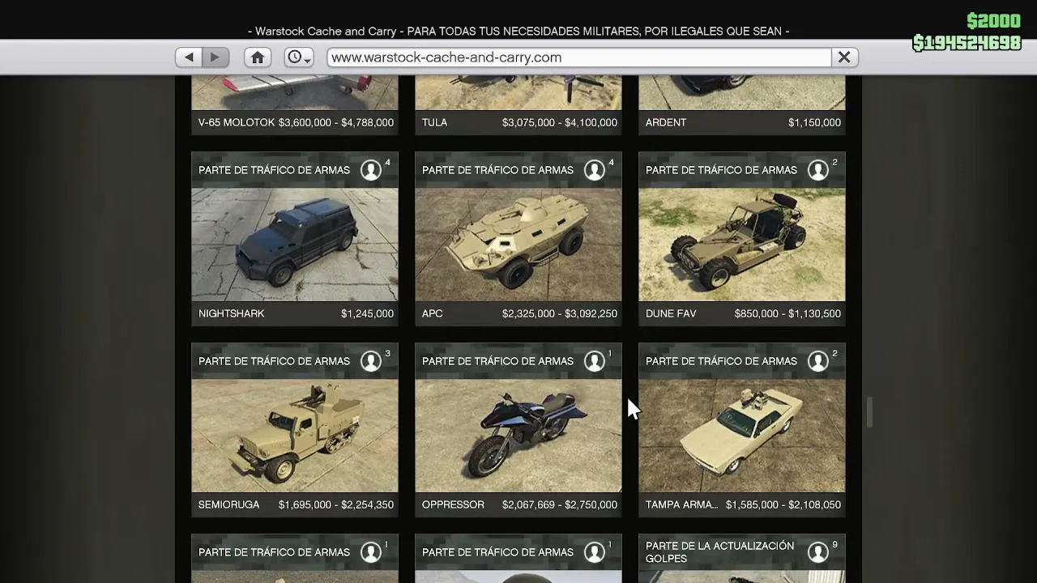Screen dimensions: 1037x583
Task: Open the Nightshark vehicle image
Action: [x=295, y=245]
